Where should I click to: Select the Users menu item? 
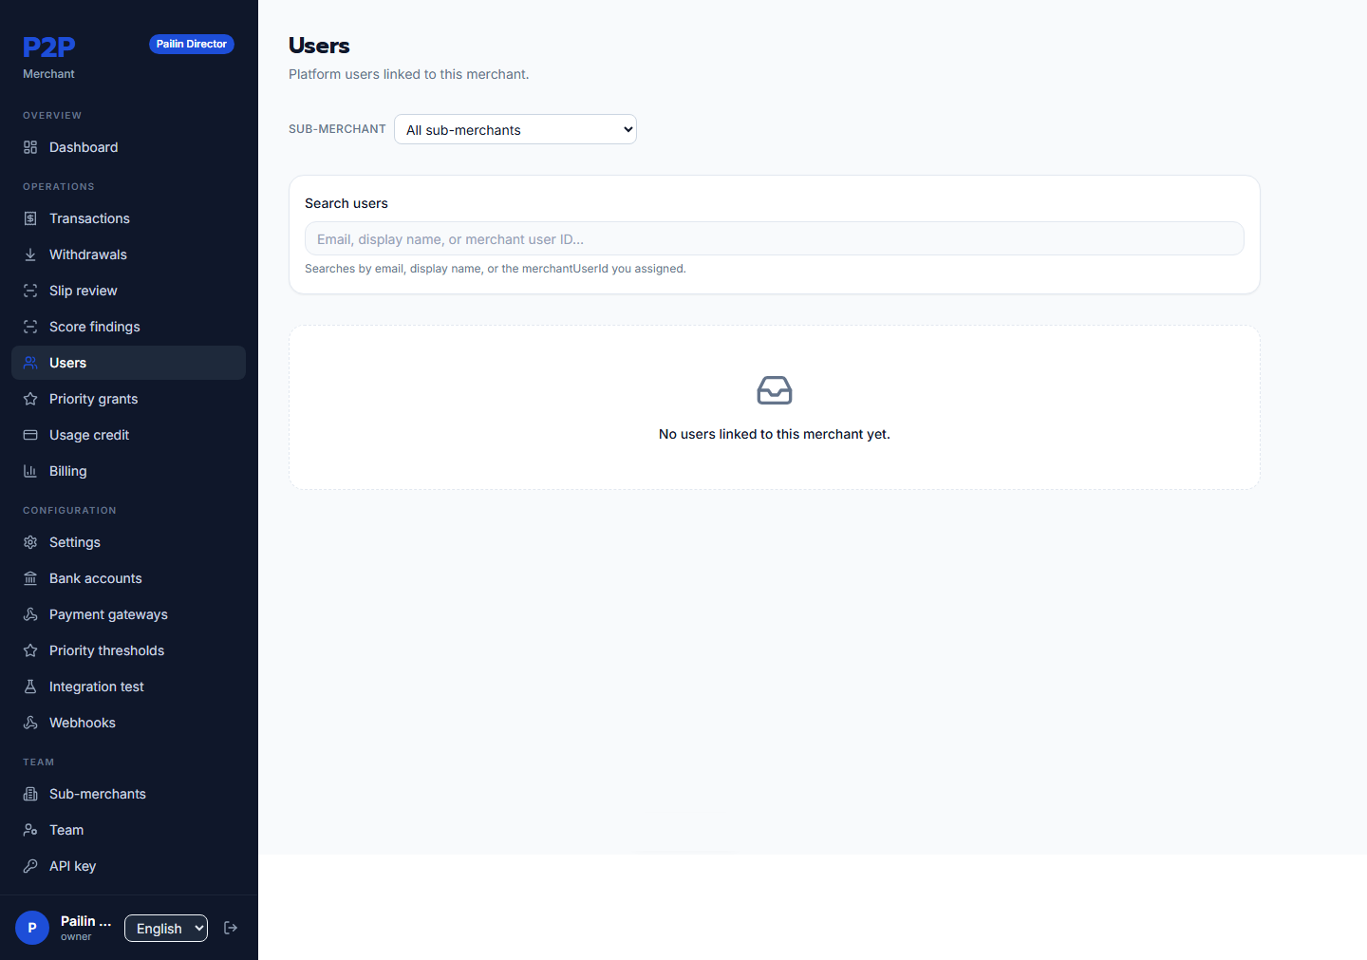click(128, 363)
